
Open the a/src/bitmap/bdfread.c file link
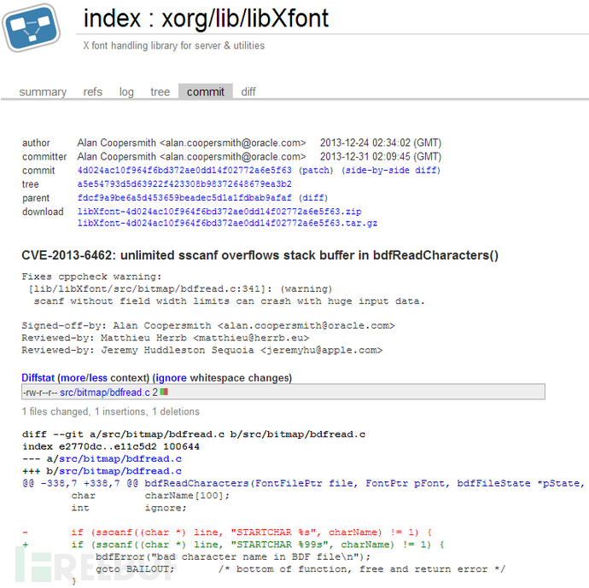120,459
